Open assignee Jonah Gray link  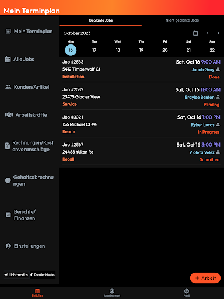[x=203, y=69]
